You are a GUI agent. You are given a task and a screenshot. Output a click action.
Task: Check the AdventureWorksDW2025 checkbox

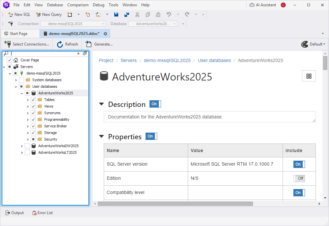point(27,146)
